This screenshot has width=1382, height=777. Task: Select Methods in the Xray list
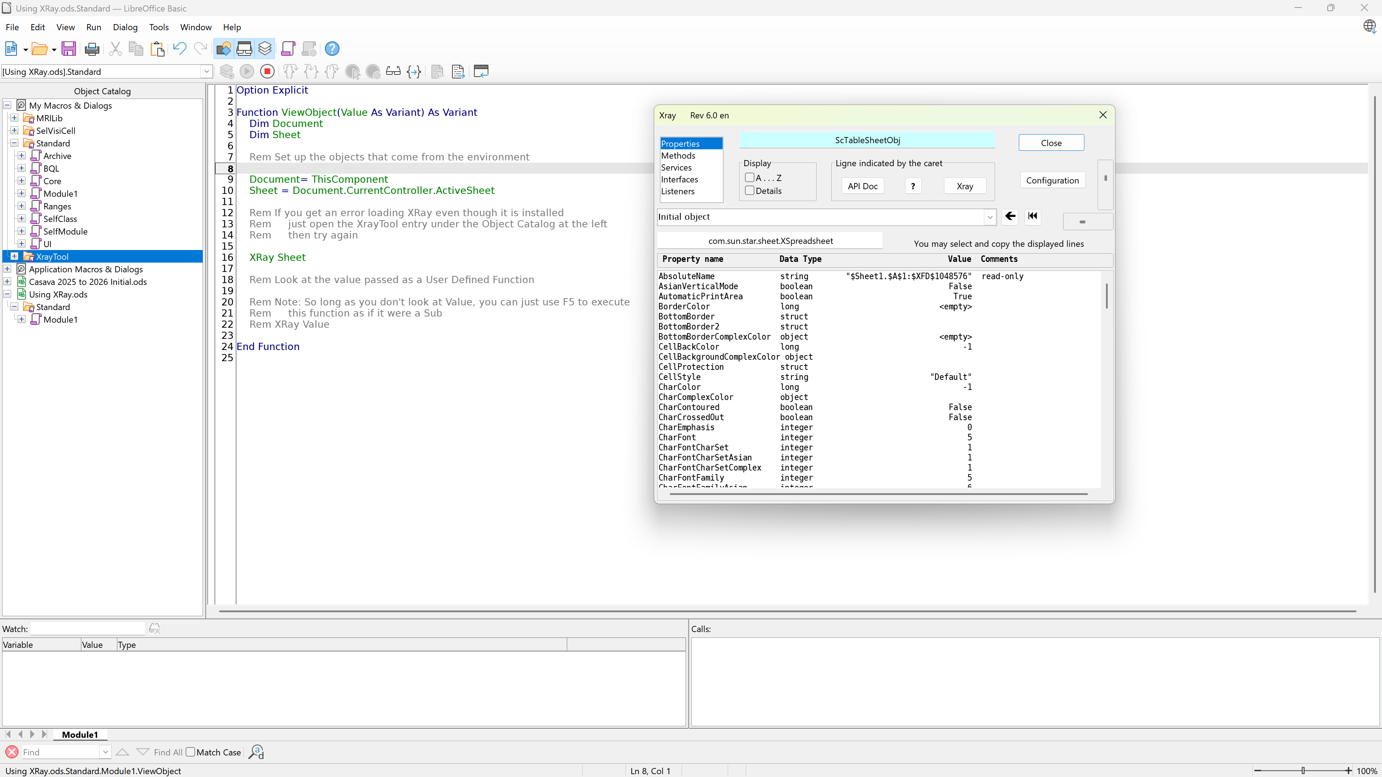click(678, 155)
